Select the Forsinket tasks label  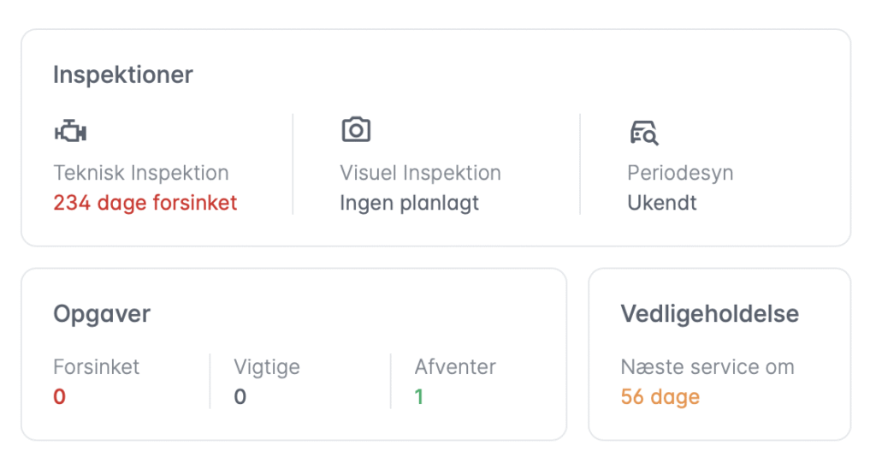tap(96, 367)
